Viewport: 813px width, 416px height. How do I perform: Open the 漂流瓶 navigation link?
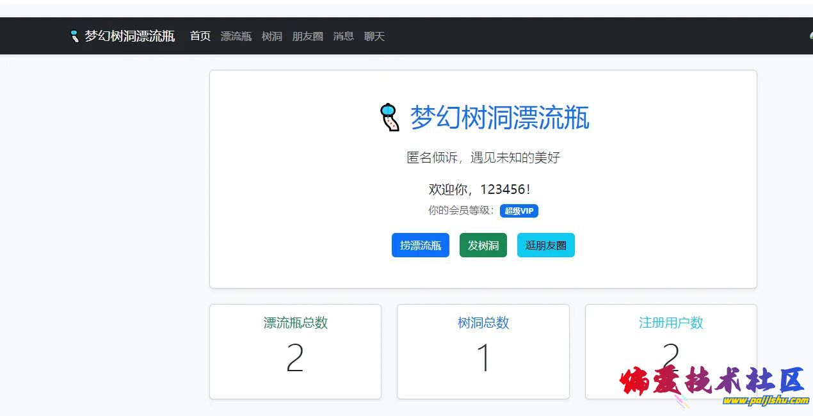coord(236,36)
